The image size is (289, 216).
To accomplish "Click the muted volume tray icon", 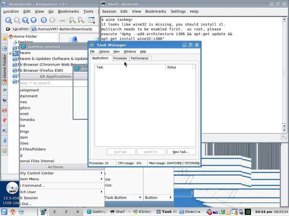I will (209, 212).
